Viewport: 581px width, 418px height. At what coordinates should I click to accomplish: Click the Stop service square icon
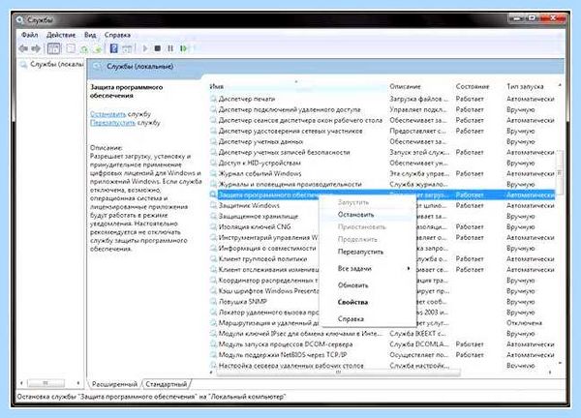click(x=158, y=48)
